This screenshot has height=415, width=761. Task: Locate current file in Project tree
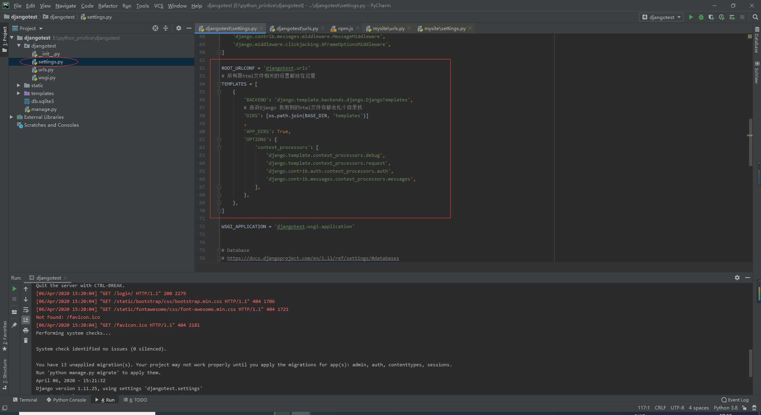point(155,28)
